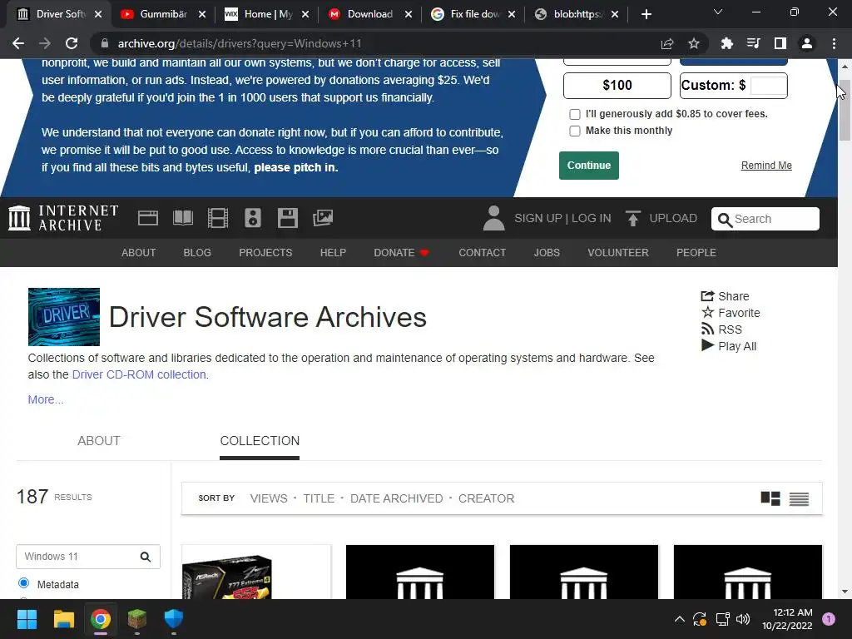Open the Web archive icon
The width and height of the screenshot is (852, 639).
pyautogui.click(x=148, y=219)
